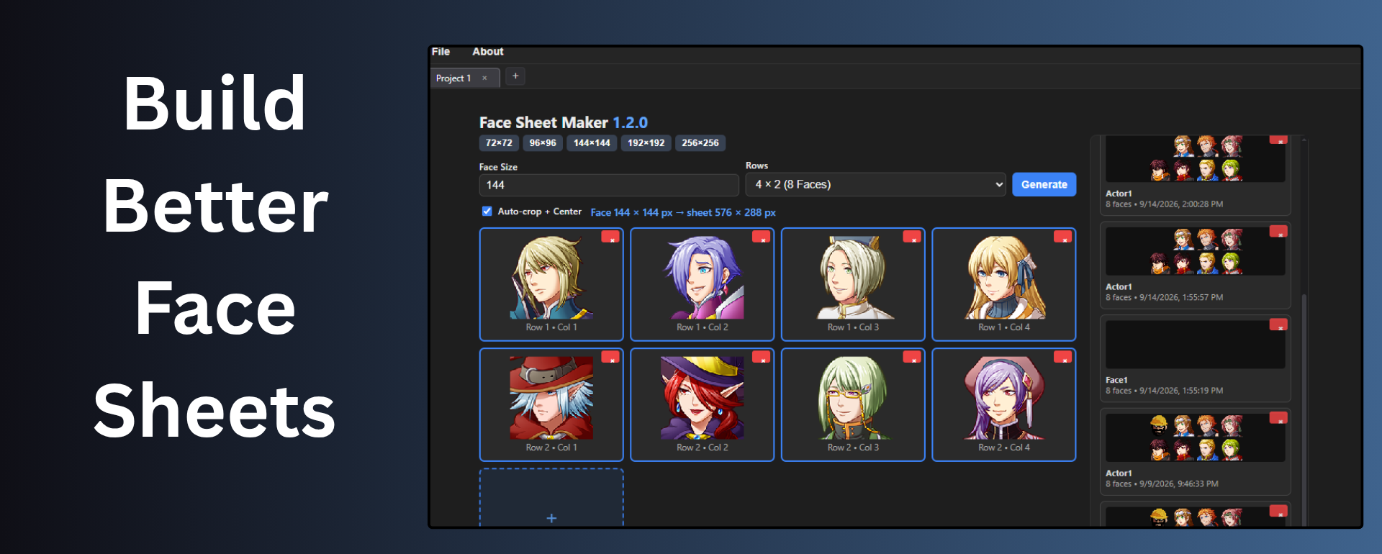Remove the face in Row 1 Col 4
The image size is (1382, 554).
[x=1062, y=237]
